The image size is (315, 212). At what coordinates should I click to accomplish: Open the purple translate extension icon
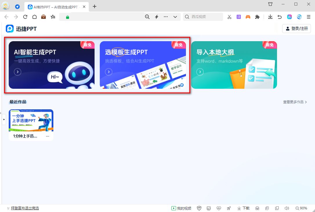click(239, 17)
